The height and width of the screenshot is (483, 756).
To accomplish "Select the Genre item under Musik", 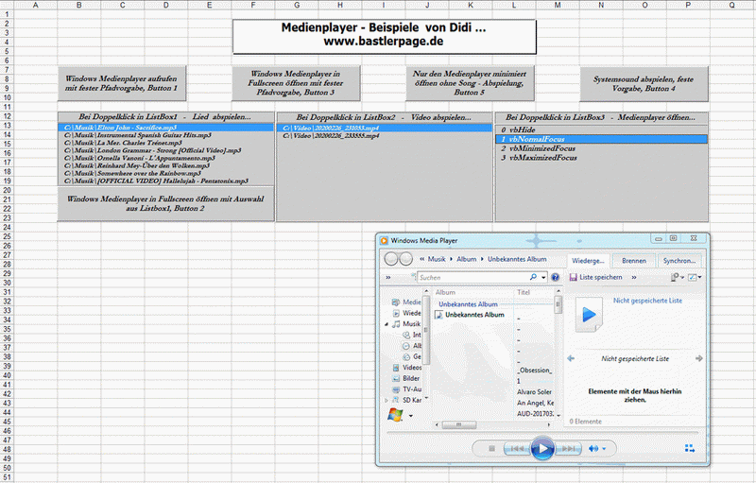I will (x=412, y=356).
